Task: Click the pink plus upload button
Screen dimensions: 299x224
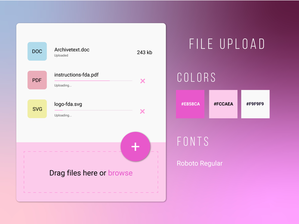Action: (x=135, y=147)
